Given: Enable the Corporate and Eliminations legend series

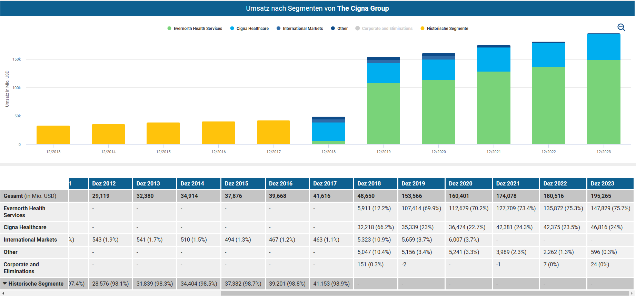Looking at the screenshot, I should 384,29.
